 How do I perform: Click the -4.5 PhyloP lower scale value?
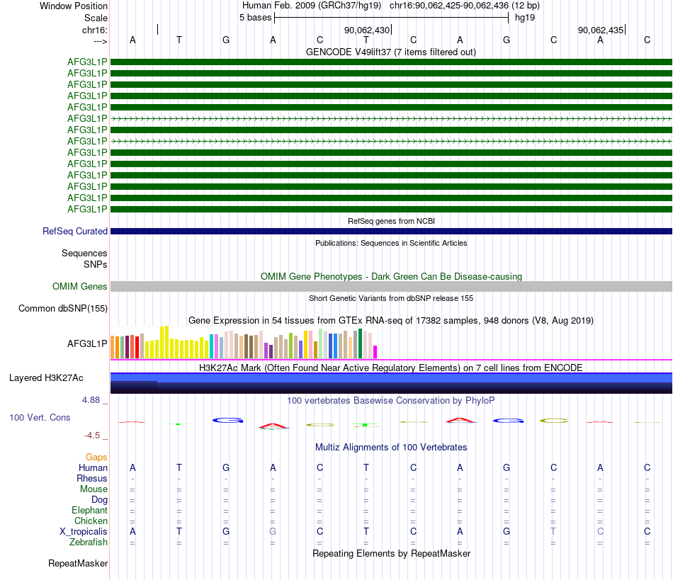(92, 436)
